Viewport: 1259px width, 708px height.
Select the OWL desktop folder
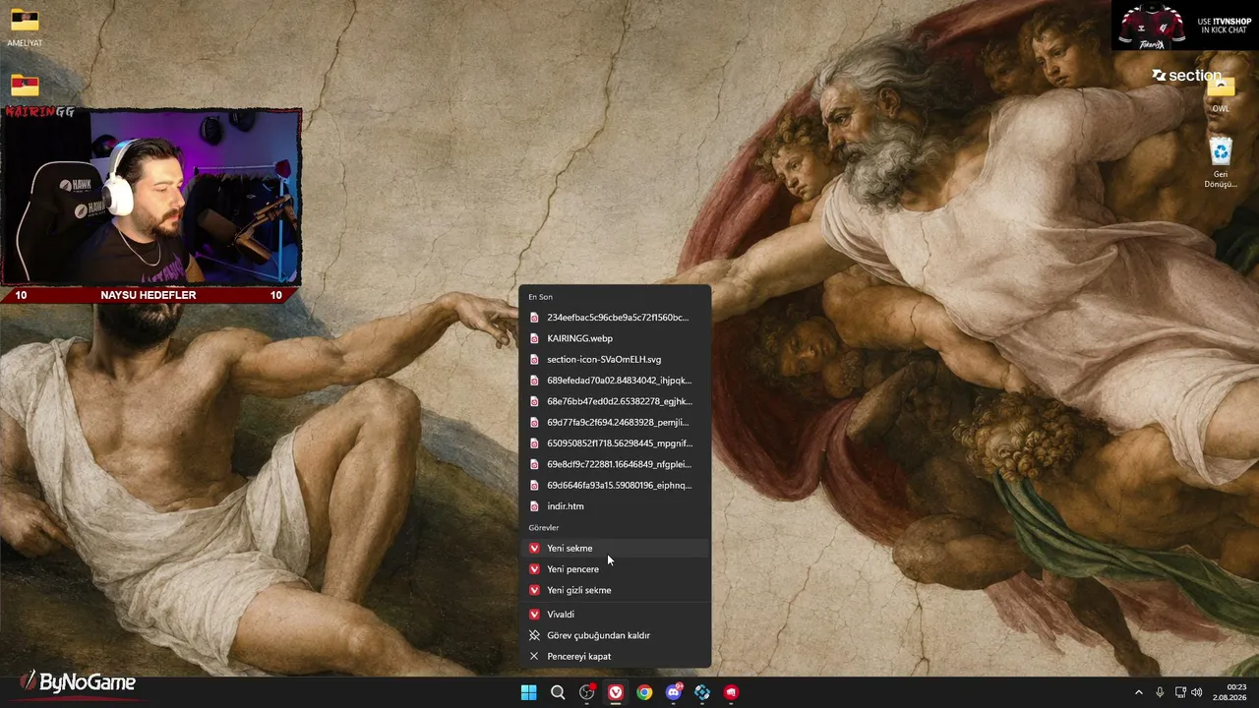point(1221,92)
